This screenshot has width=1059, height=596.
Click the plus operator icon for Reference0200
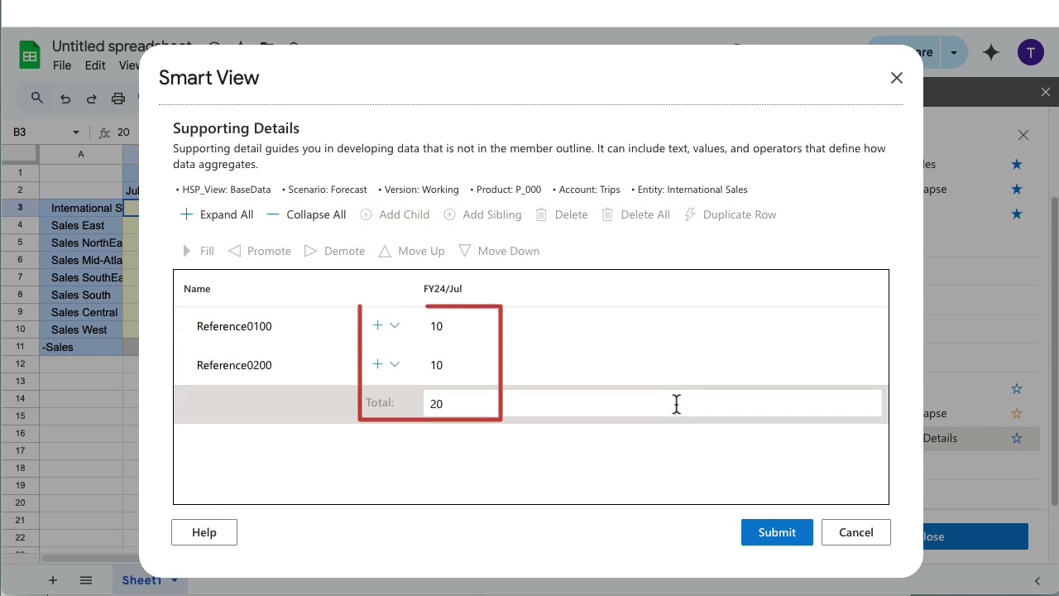[x=377, y=364]
